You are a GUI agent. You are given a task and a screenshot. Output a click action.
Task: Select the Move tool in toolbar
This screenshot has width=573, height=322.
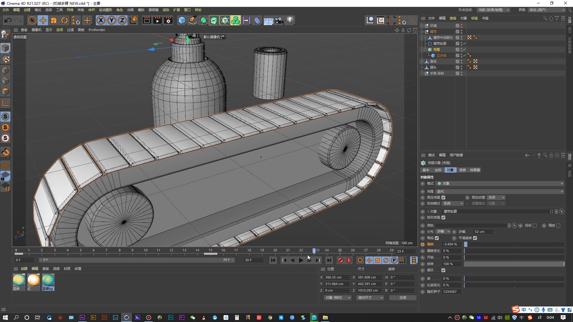[x=43, y=21]
